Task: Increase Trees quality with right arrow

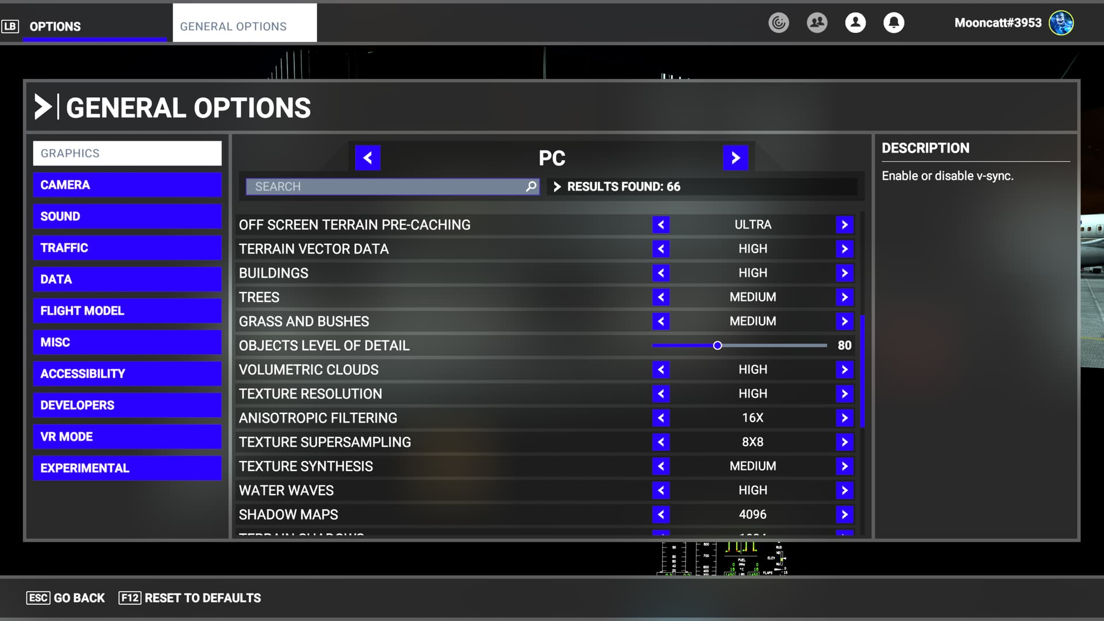Action: pyautogui.click(x=844, y=297)
